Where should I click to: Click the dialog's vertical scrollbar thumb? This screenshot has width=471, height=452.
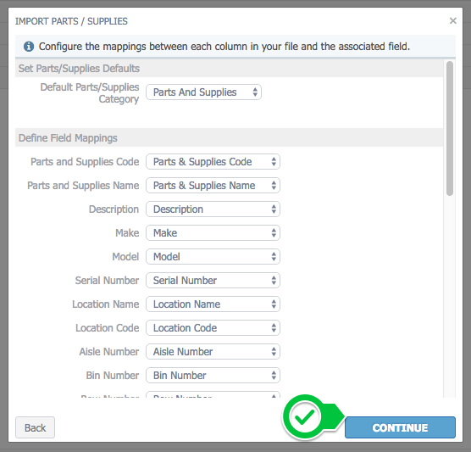449,128
